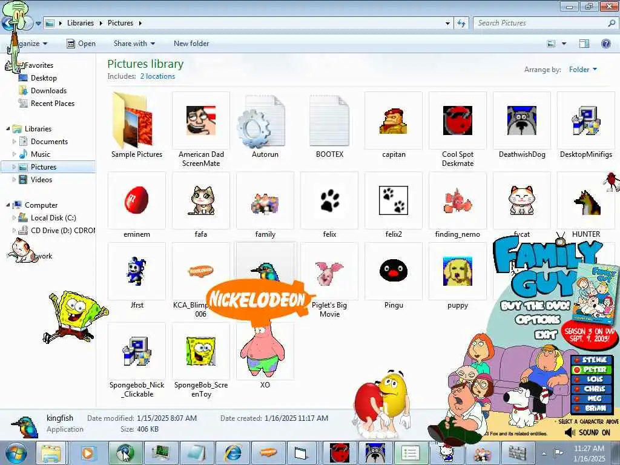620x465 pixels.
Task: Choose LOIS in Family Guy character list
Action: tap(592, 379)
